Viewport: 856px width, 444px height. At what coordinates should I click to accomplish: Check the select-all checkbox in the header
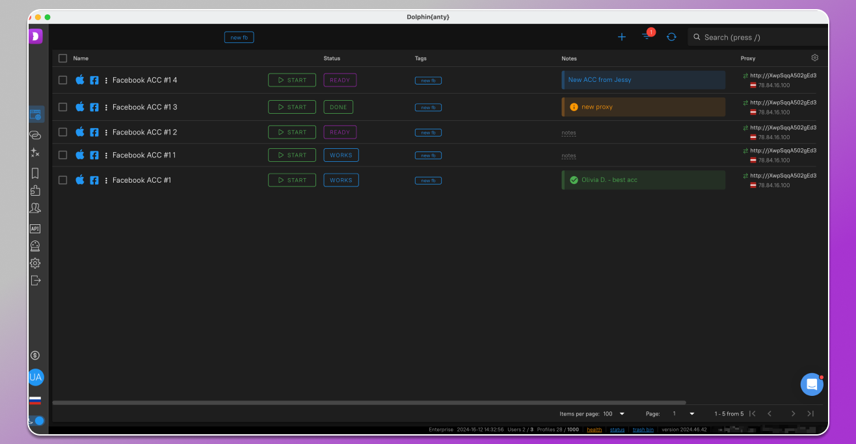pos(63,59)
